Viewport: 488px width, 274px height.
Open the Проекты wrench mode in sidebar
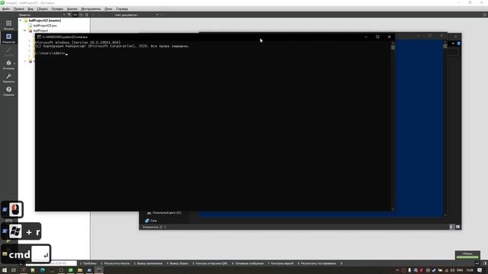tap(8, 78)
